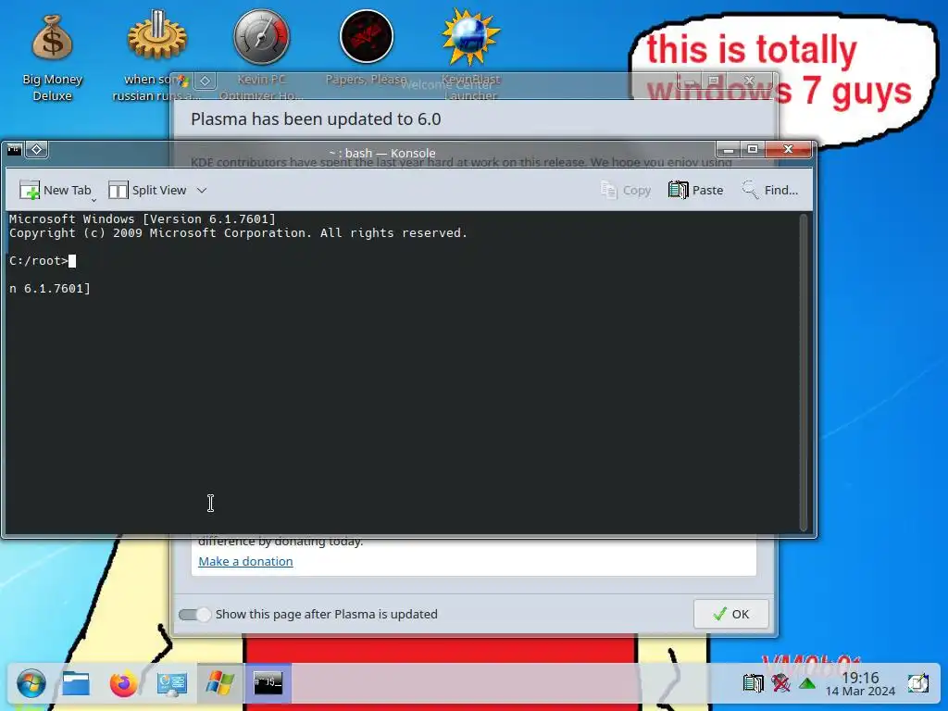The width and height of the screenshot is (948, 711).
Task: Click the Konsole pin-on-all-desktops icon
Action: (36, 149)
